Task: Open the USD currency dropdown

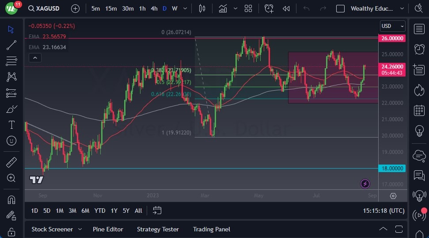Action: (392, 26)
